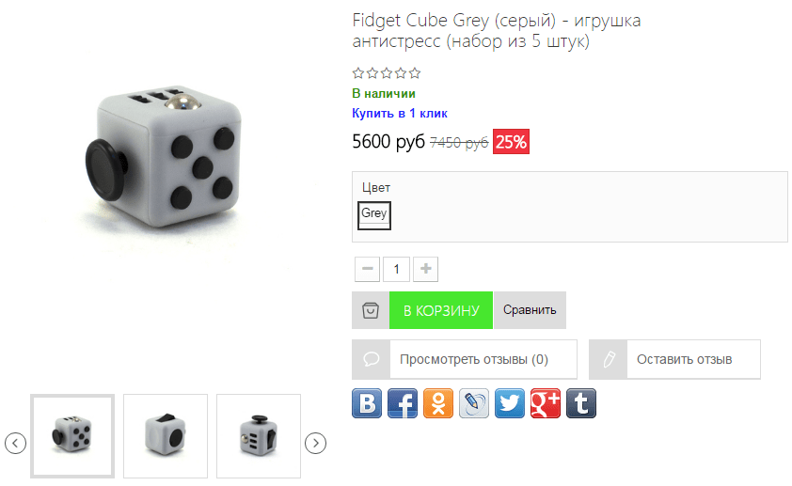This screenshot has width=792, height=486.
Task: Click Оставить отзыв to write review
Action: pyautogui.click(x=674, y=359)
